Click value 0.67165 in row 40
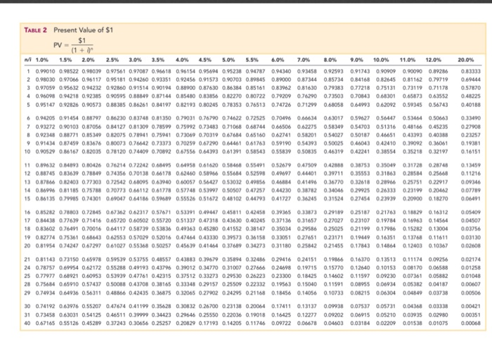Viewport: 492px width, 344px height. [45, 323]
